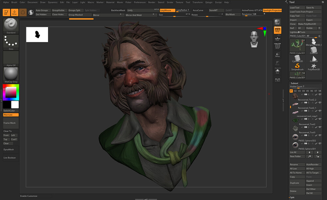Click the right tray divider handle
This screenshot has width=327, height=200.
pyautogui.click(x=283, y=100)
